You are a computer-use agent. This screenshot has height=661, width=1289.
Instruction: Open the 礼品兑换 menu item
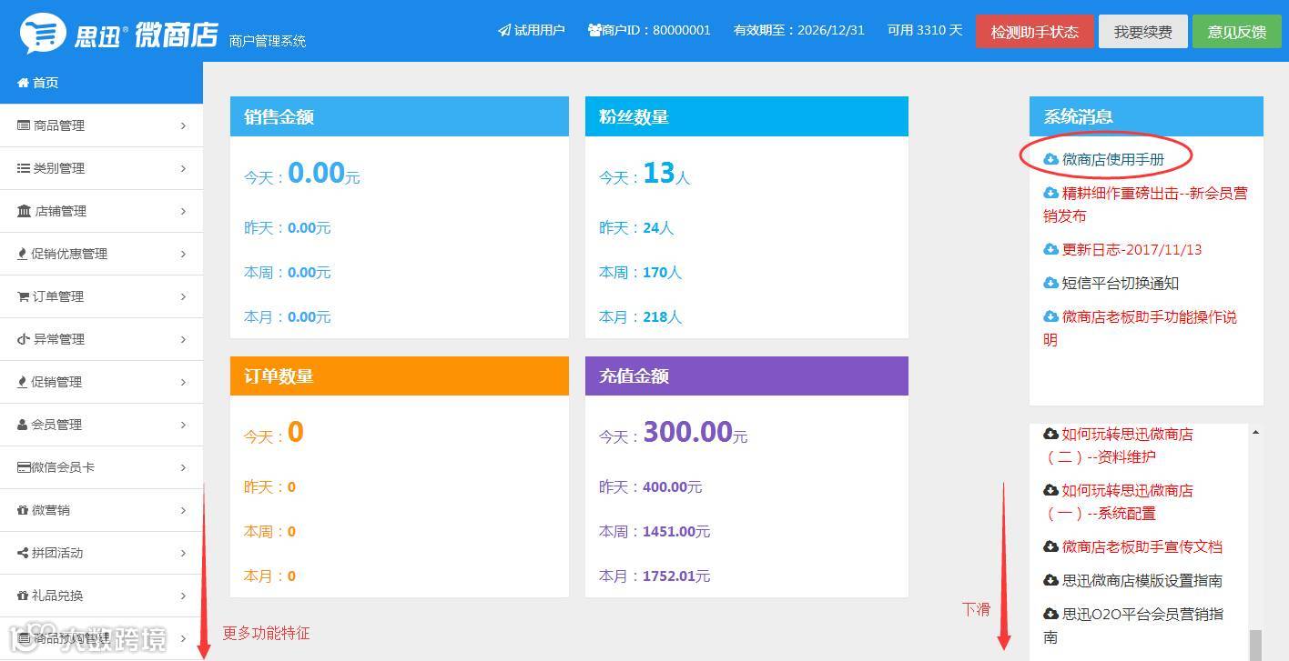tap(101, 596)
